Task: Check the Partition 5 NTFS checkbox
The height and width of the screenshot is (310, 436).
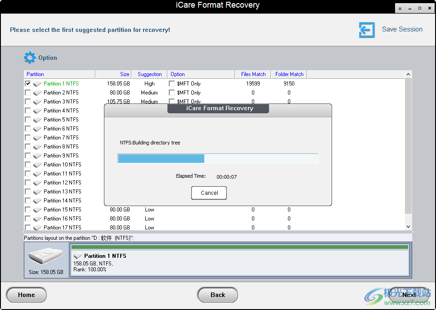Action: coord(28,119)
